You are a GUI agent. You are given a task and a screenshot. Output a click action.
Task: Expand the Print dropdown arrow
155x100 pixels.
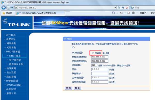pos(137,13)
